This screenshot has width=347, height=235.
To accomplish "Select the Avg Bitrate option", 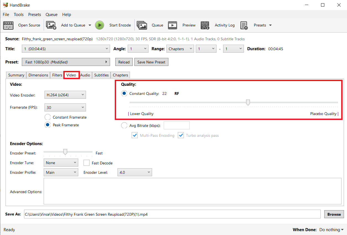I will click(124, 125).
